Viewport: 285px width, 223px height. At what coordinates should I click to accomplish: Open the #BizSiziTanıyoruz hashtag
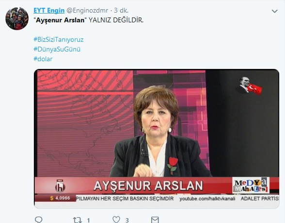59,39
